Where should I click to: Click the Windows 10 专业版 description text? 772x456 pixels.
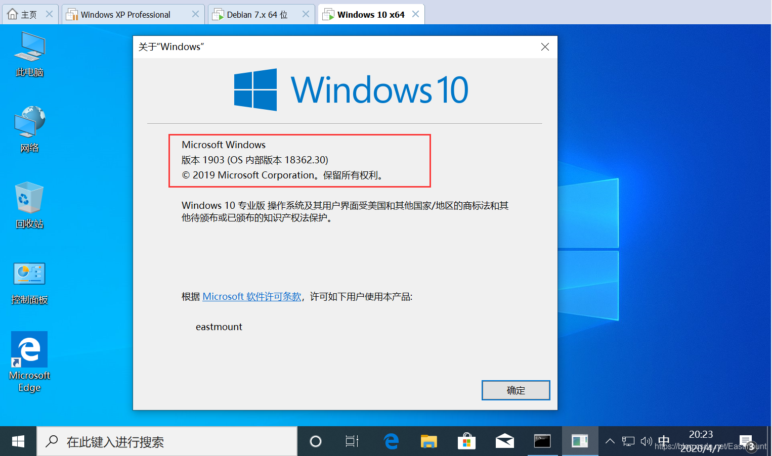pyautogui.click(x=345, y=212)
